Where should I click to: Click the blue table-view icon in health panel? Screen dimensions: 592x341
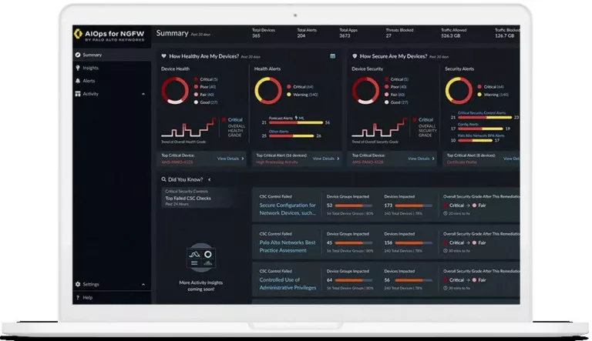coord(333,56)
